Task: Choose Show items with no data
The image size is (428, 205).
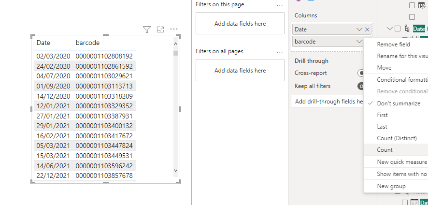Action: (x=396, y=174)
